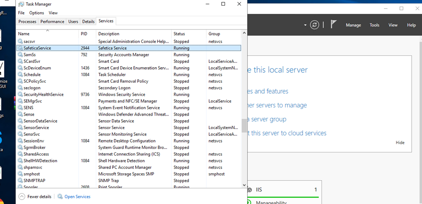Click the services list scrollbar thumb

(x=244, y=126)
